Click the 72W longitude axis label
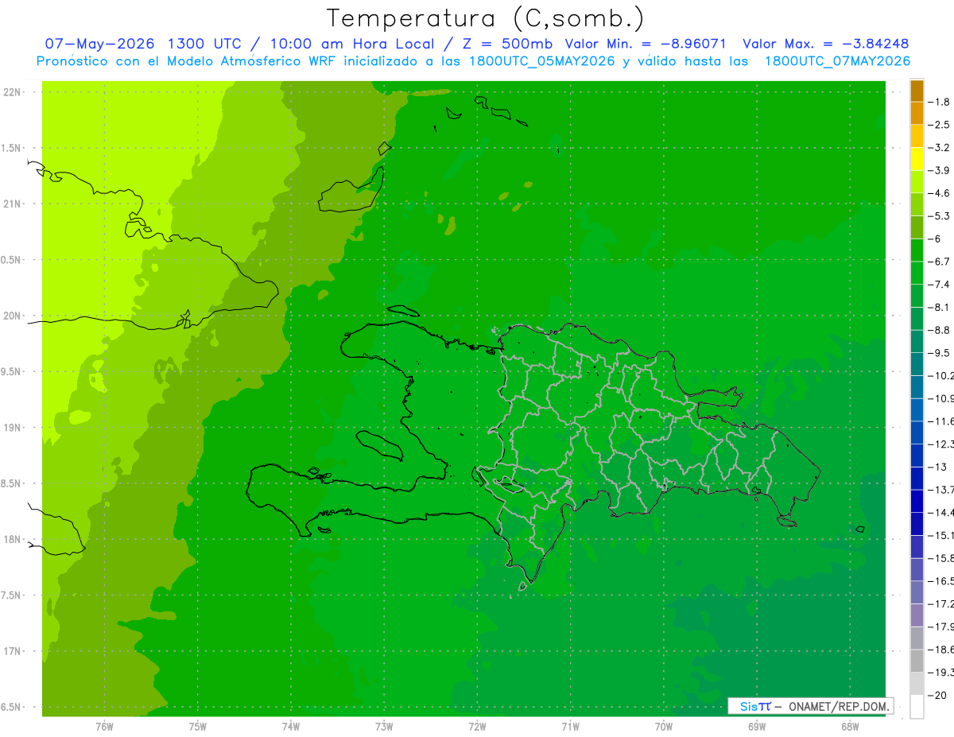 (477, 727)
